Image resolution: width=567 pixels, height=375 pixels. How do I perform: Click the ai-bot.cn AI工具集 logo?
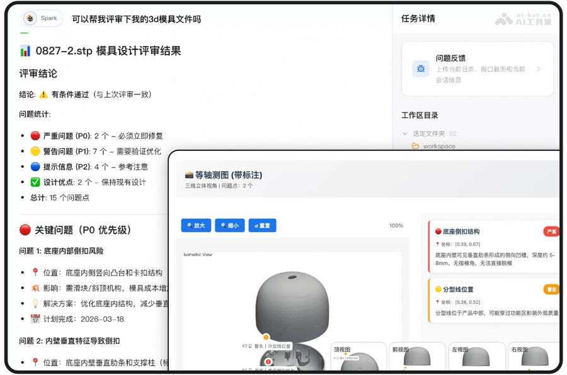[x=522, y=19]
